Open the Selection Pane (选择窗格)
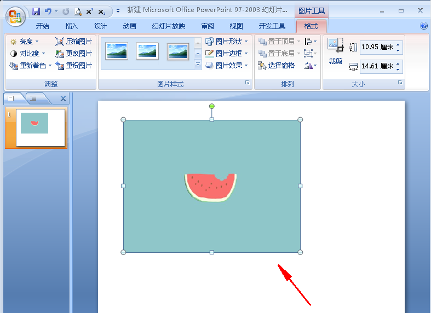 (x=276, y=66)
